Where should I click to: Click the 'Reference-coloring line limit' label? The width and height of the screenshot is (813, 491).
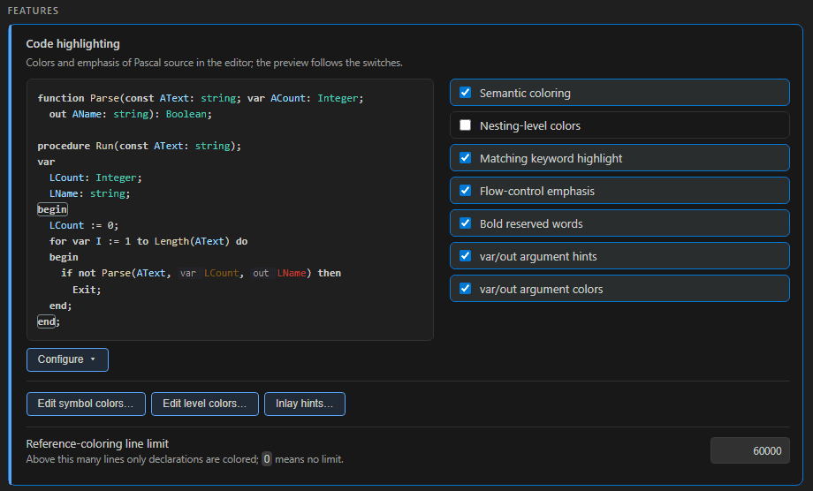coord(97,444)
